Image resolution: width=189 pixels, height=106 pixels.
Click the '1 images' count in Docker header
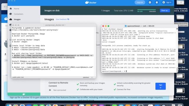tap(105, 11)
